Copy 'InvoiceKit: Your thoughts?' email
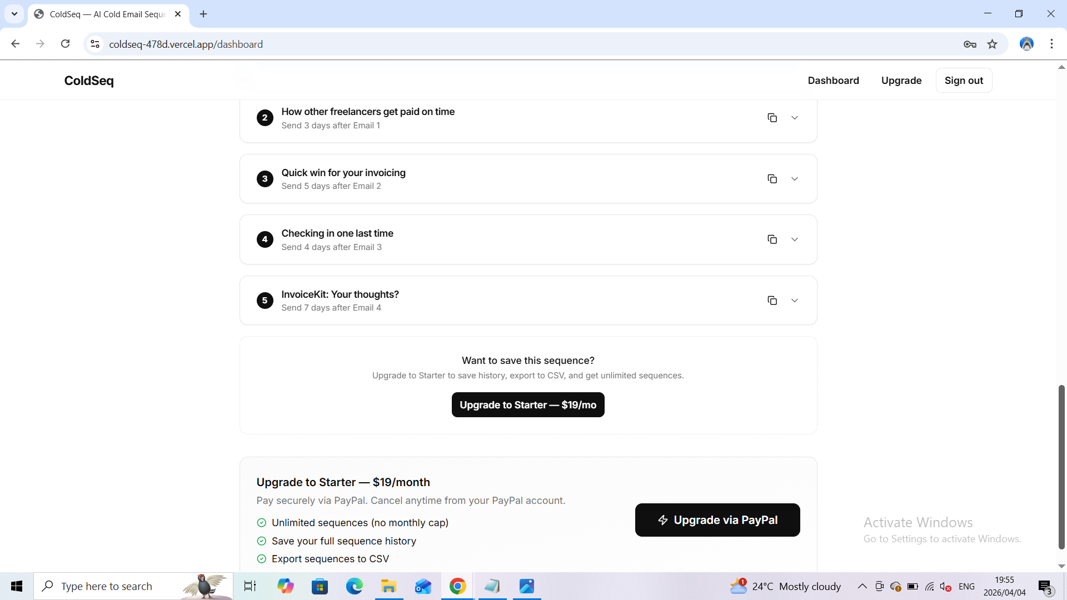This screenshot has width=1067, height=600. [x=772, y=301]
